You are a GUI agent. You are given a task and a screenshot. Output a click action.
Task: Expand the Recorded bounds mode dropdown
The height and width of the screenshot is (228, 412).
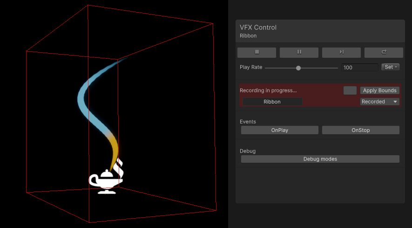tap(379, 102)
